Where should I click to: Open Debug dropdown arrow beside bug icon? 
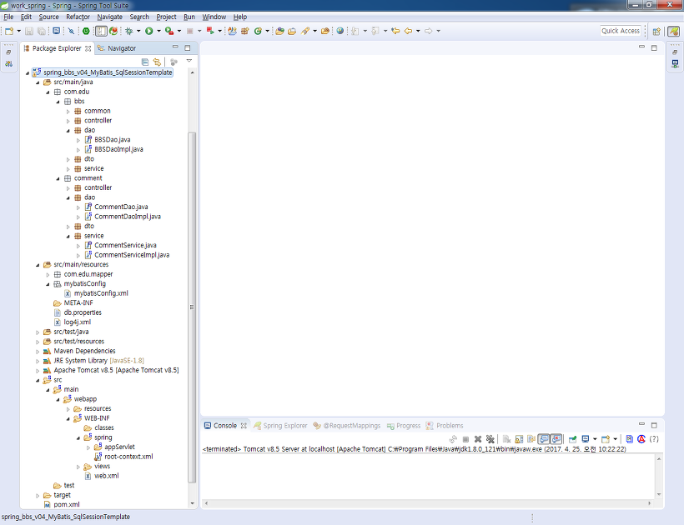pos(138,31)
